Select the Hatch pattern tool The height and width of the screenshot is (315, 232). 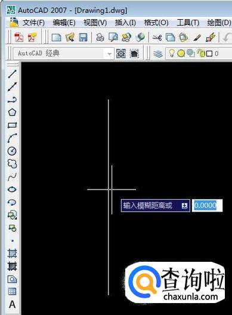pos(13,253)
